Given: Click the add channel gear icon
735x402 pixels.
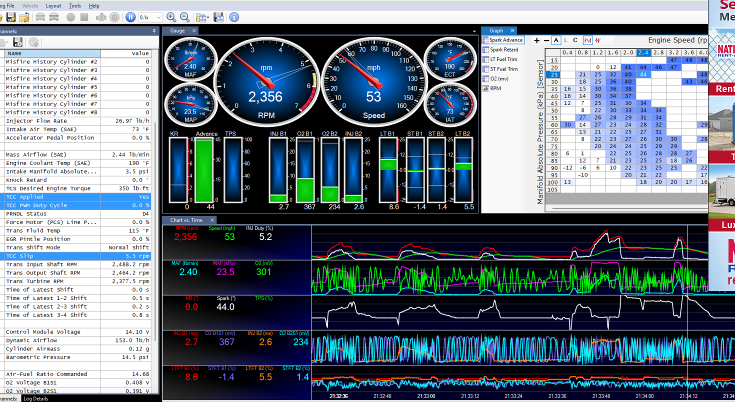Looking at the screenshot, I should coord(33,42).
